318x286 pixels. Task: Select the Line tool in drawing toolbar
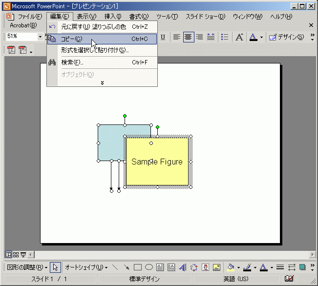(115, 267)
